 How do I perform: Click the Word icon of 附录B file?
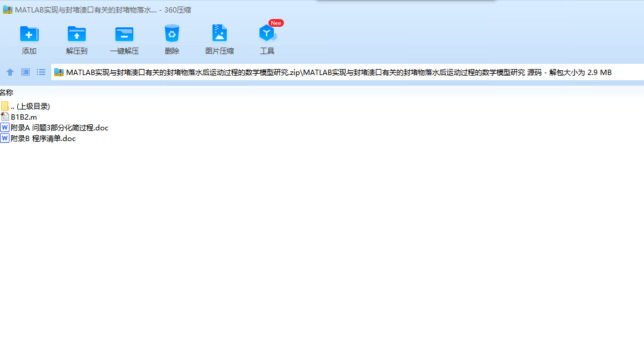point(5,139)
